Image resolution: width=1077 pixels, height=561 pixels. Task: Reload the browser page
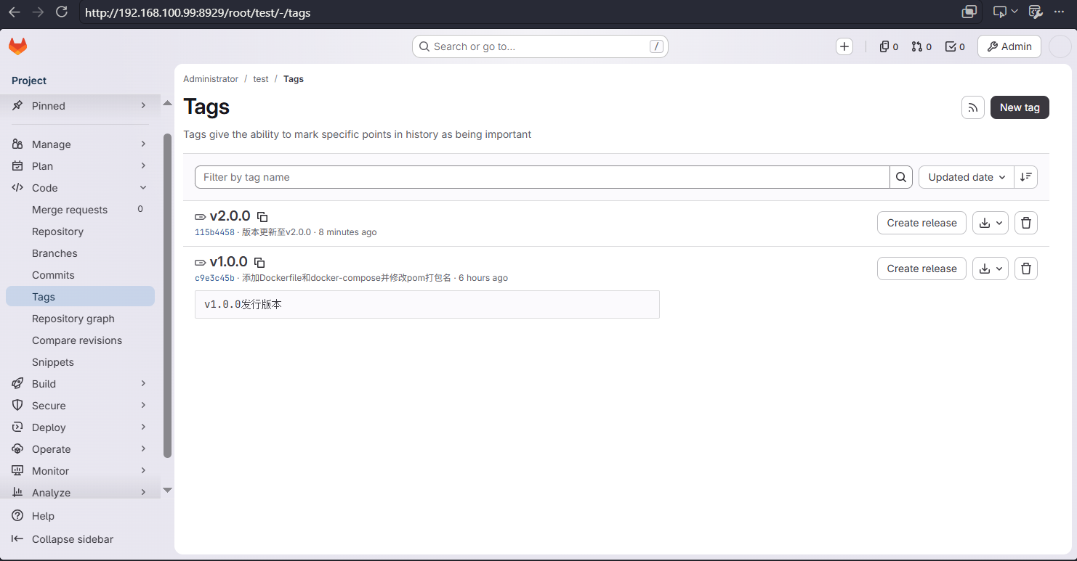click(x=62, y=12)
